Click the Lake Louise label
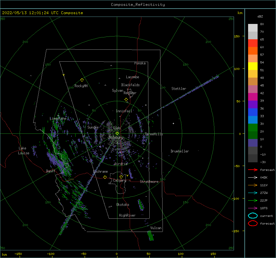 click(24, 151)
